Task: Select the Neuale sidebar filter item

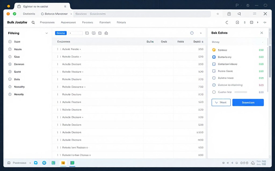Action: (x=18, y=49)
